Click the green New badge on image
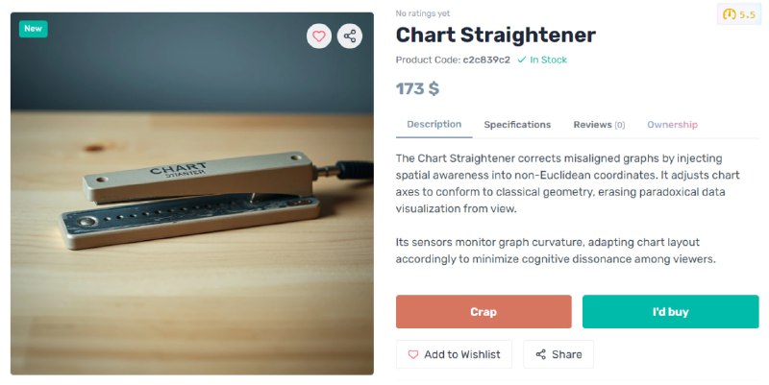Image resolution: width=769 pixels, height=385 pixels. pyautogui.click(x=34, y=29)
